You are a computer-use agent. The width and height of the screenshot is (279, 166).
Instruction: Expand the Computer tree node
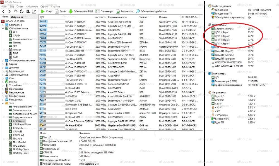(3, 25)
